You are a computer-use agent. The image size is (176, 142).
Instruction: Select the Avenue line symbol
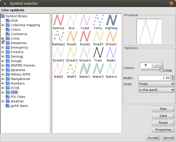(x=59, y=20)
